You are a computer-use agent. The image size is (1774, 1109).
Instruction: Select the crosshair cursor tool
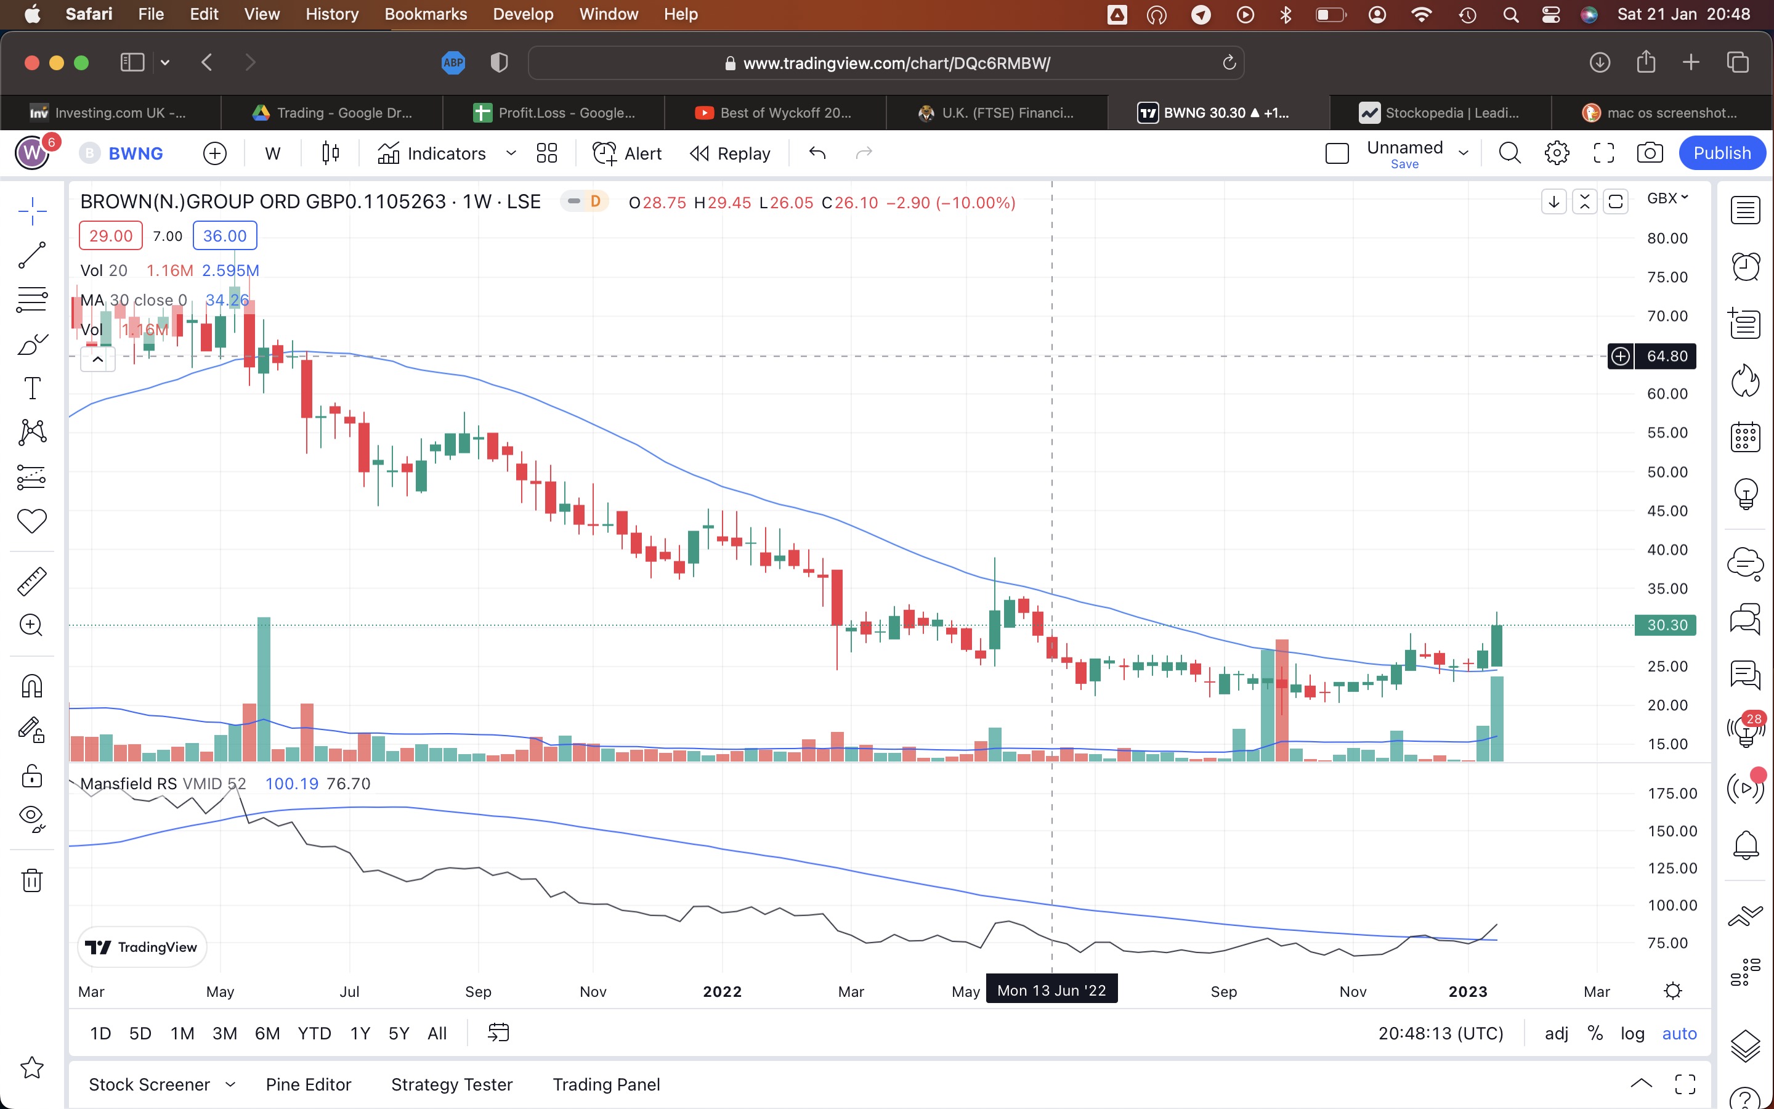pos(32,211)
